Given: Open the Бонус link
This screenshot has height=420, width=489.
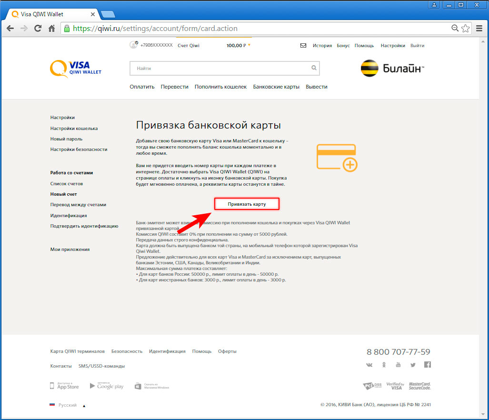Looking at the screenshot, I should click(343, 46).
